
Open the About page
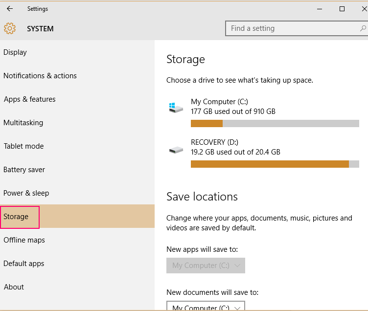coord(77,287)
